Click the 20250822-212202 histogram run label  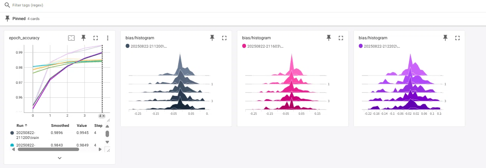pyautogui.click(x=382, y=46)
